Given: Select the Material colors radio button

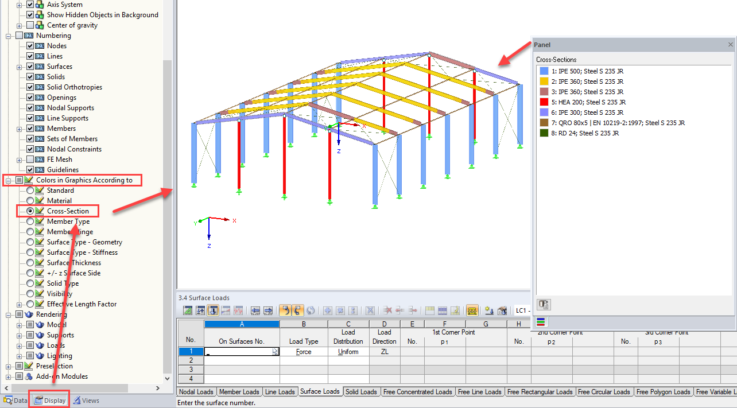Looking at the screenshot, I should point(30,201).
